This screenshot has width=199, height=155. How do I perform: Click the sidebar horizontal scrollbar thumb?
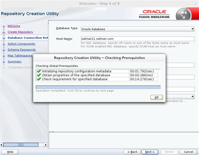(21, 145)
